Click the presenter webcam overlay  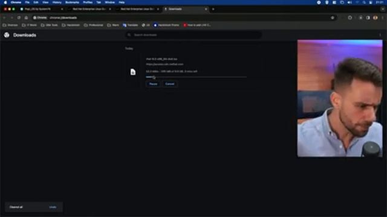click(340, 98)
